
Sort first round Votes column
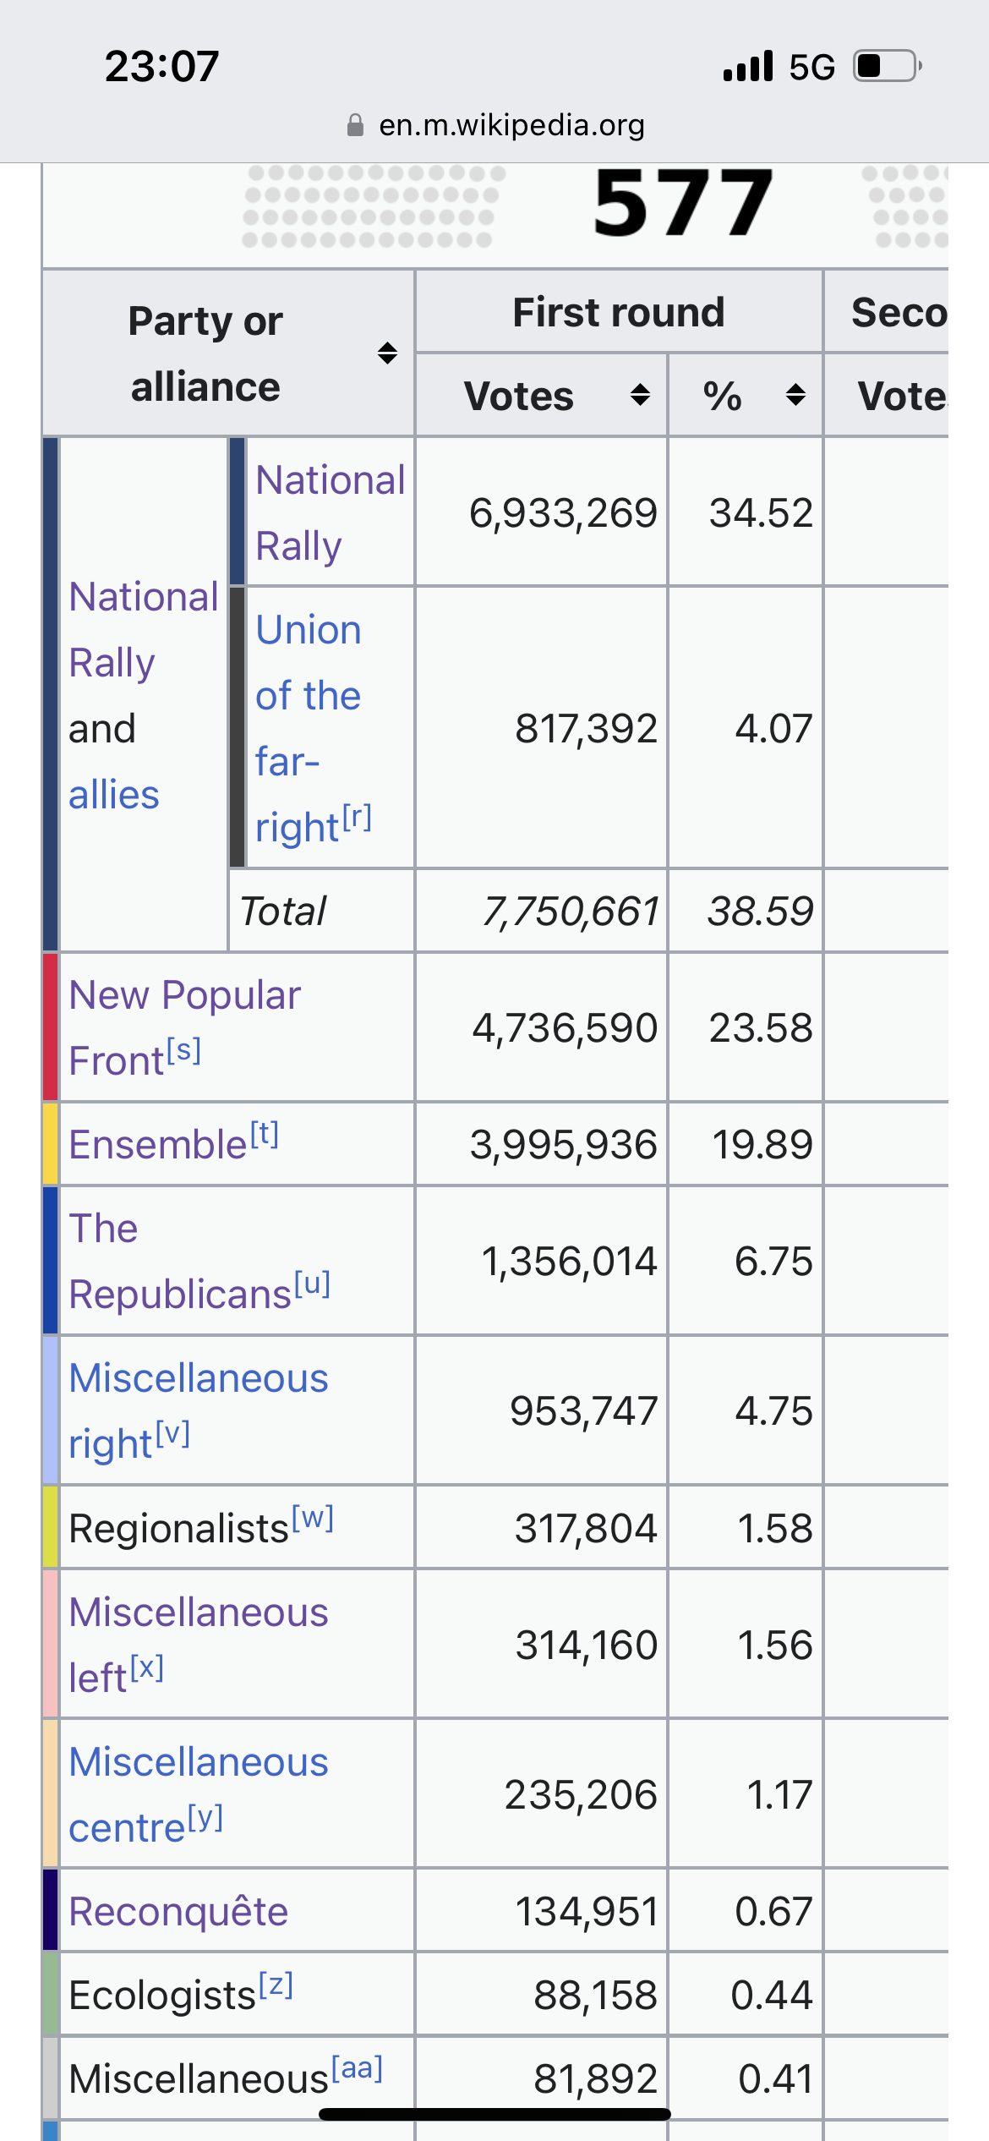point(640,394)
